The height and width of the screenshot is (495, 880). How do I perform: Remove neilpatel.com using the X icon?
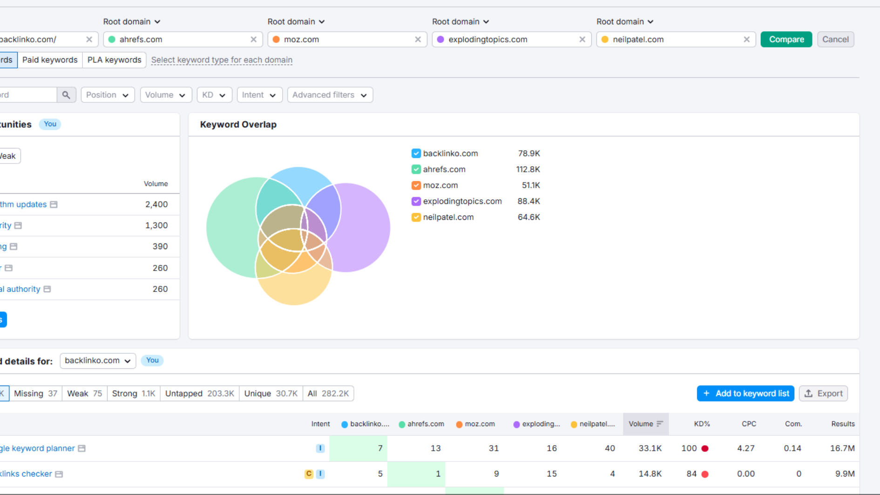(x=746, y=40)
